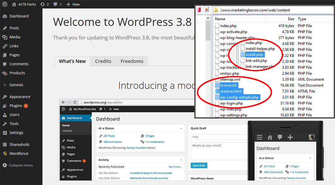335x185 pixels.
Task: Click the Wordfence shield icon
Action: 5,153
